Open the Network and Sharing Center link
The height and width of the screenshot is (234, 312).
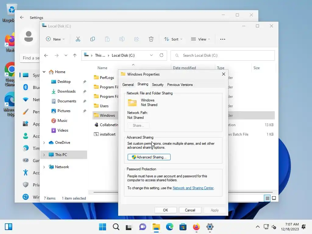coord(193,188)
